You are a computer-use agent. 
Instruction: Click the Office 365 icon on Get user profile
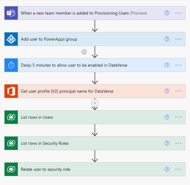click(x=11, y=91)
